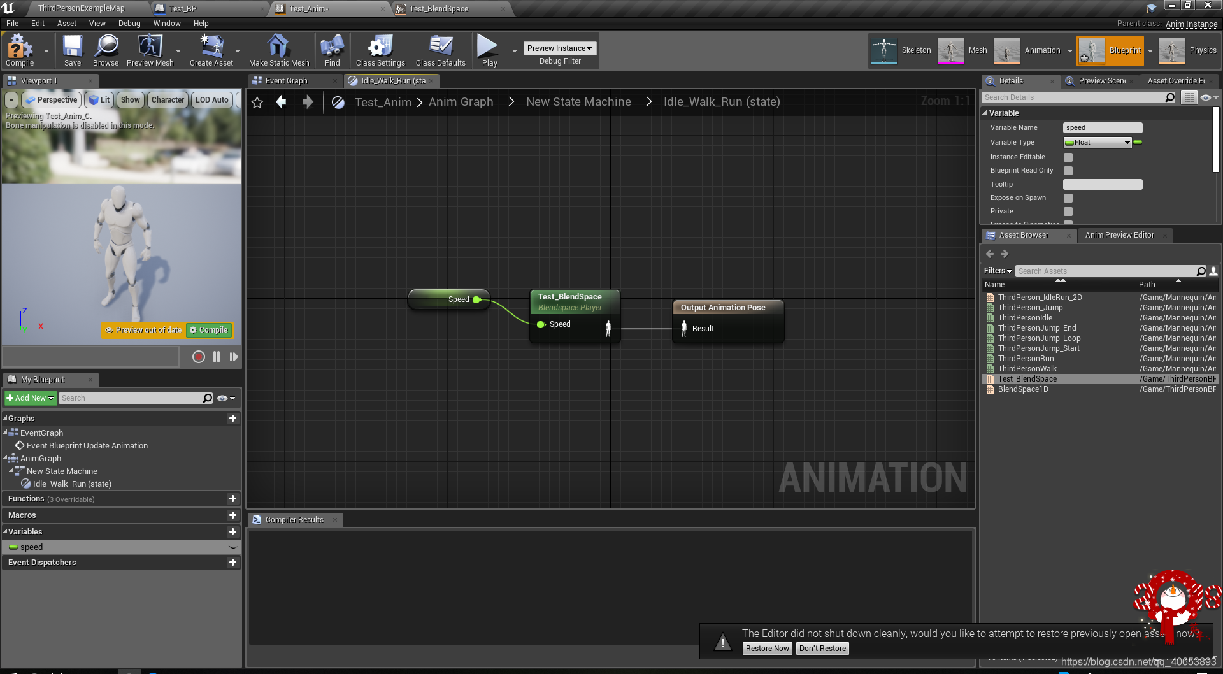Open the Preview Mesh tool
The height and width of the screenshot is (674, 1223).
pos(150,50)
